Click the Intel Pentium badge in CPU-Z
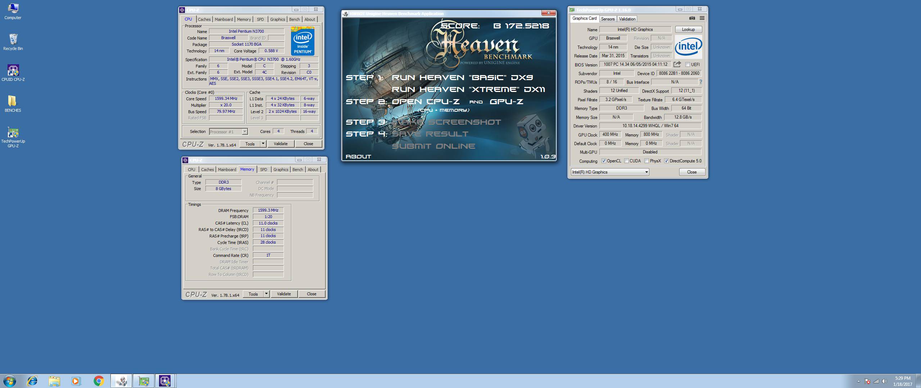Screen dimensions: 921x388 pyautogui.click(x=303, y=41)
